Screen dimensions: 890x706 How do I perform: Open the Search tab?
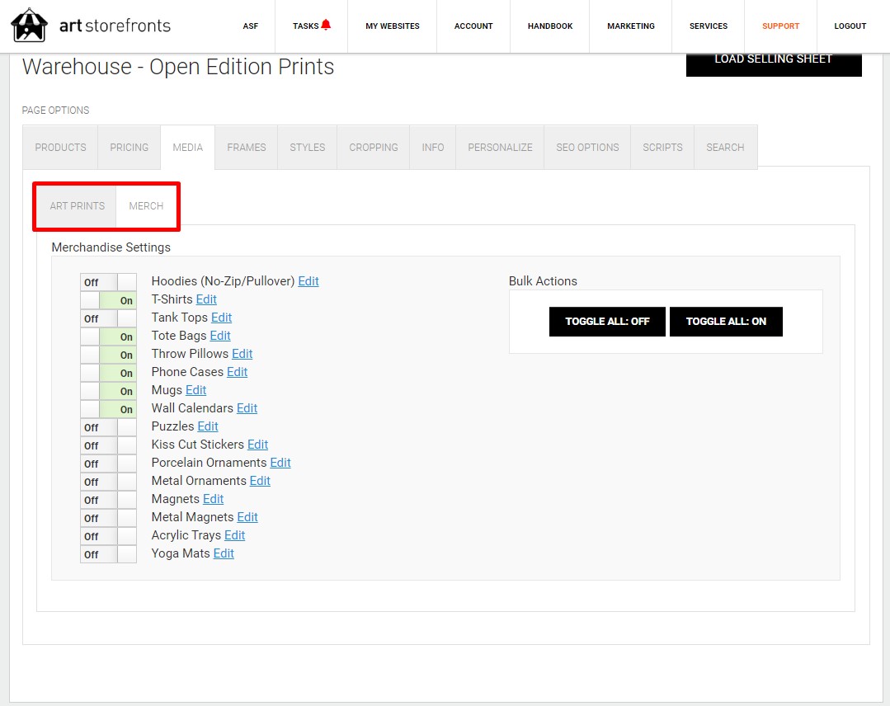[x=725, y=148]
